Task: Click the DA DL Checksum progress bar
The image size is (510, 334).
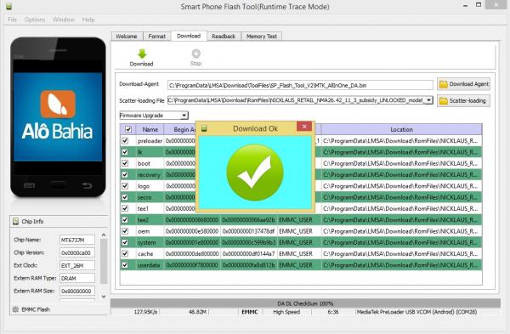Action: tap(305, 303)
